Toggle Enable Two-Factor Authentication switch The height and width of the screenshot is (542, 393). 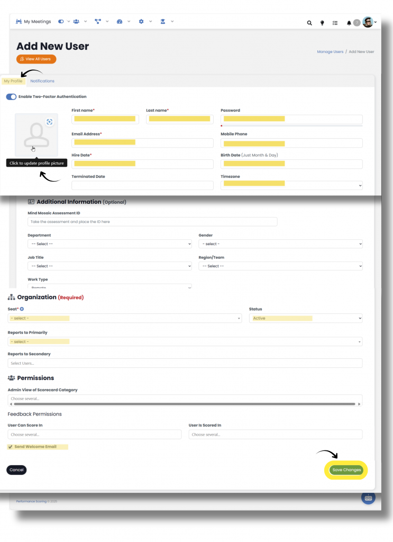point(11,97)
